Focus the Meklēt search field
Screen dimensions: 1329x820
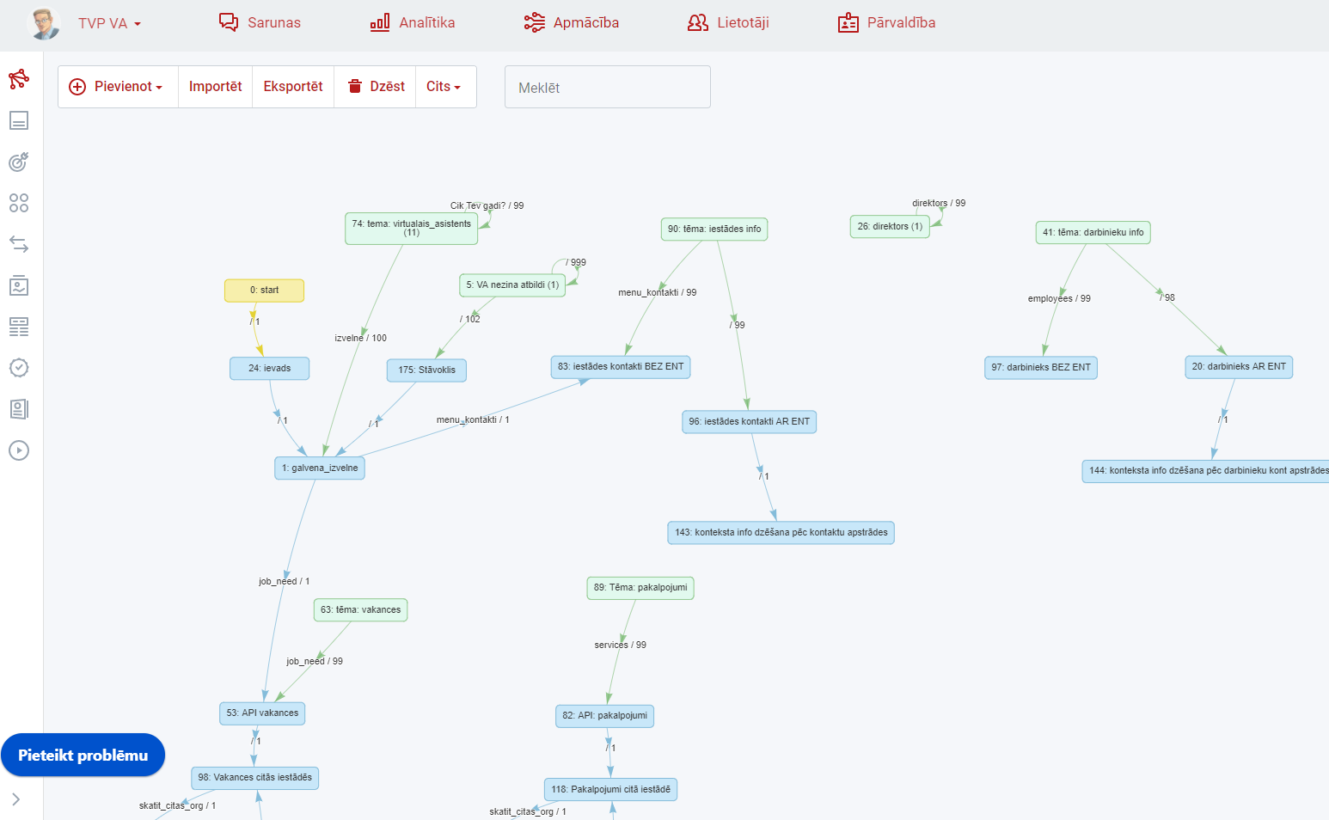[607, 88]
